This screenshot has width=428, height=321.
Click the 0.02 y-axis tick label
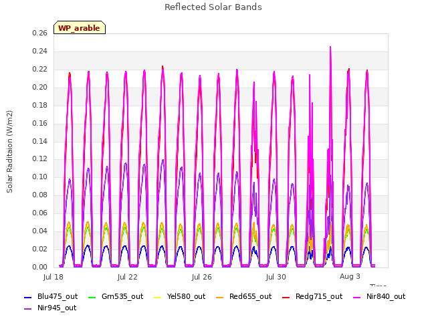40,249
